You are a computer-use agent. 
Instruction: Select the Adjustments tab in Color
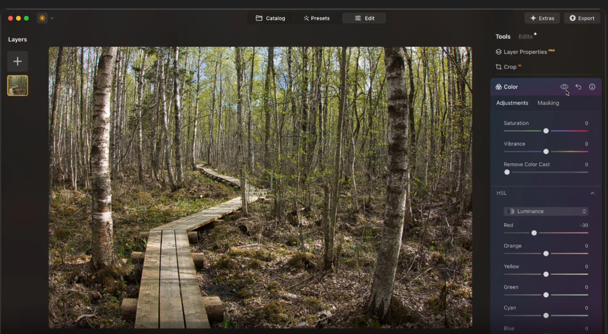tap(512, 103)
